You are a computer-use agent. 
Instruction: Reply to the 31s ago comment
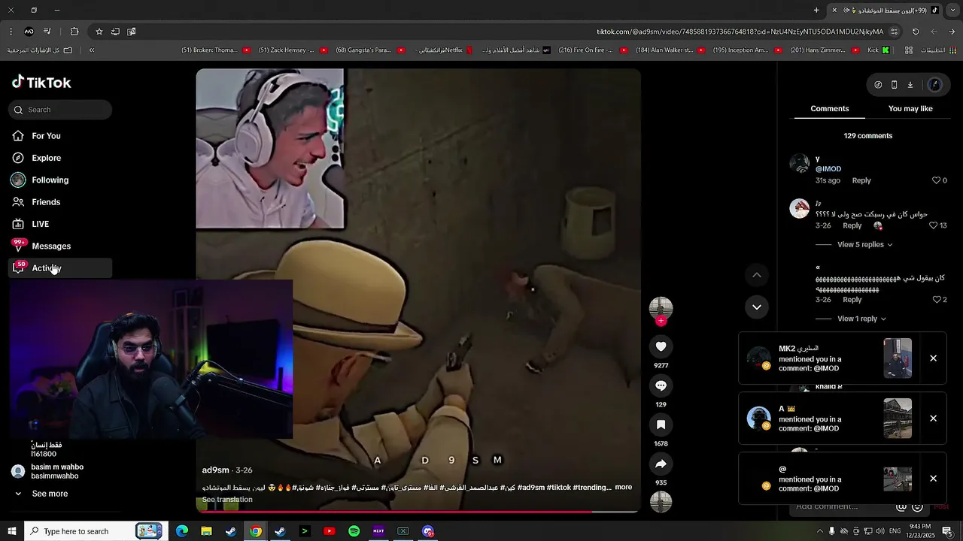861,180
